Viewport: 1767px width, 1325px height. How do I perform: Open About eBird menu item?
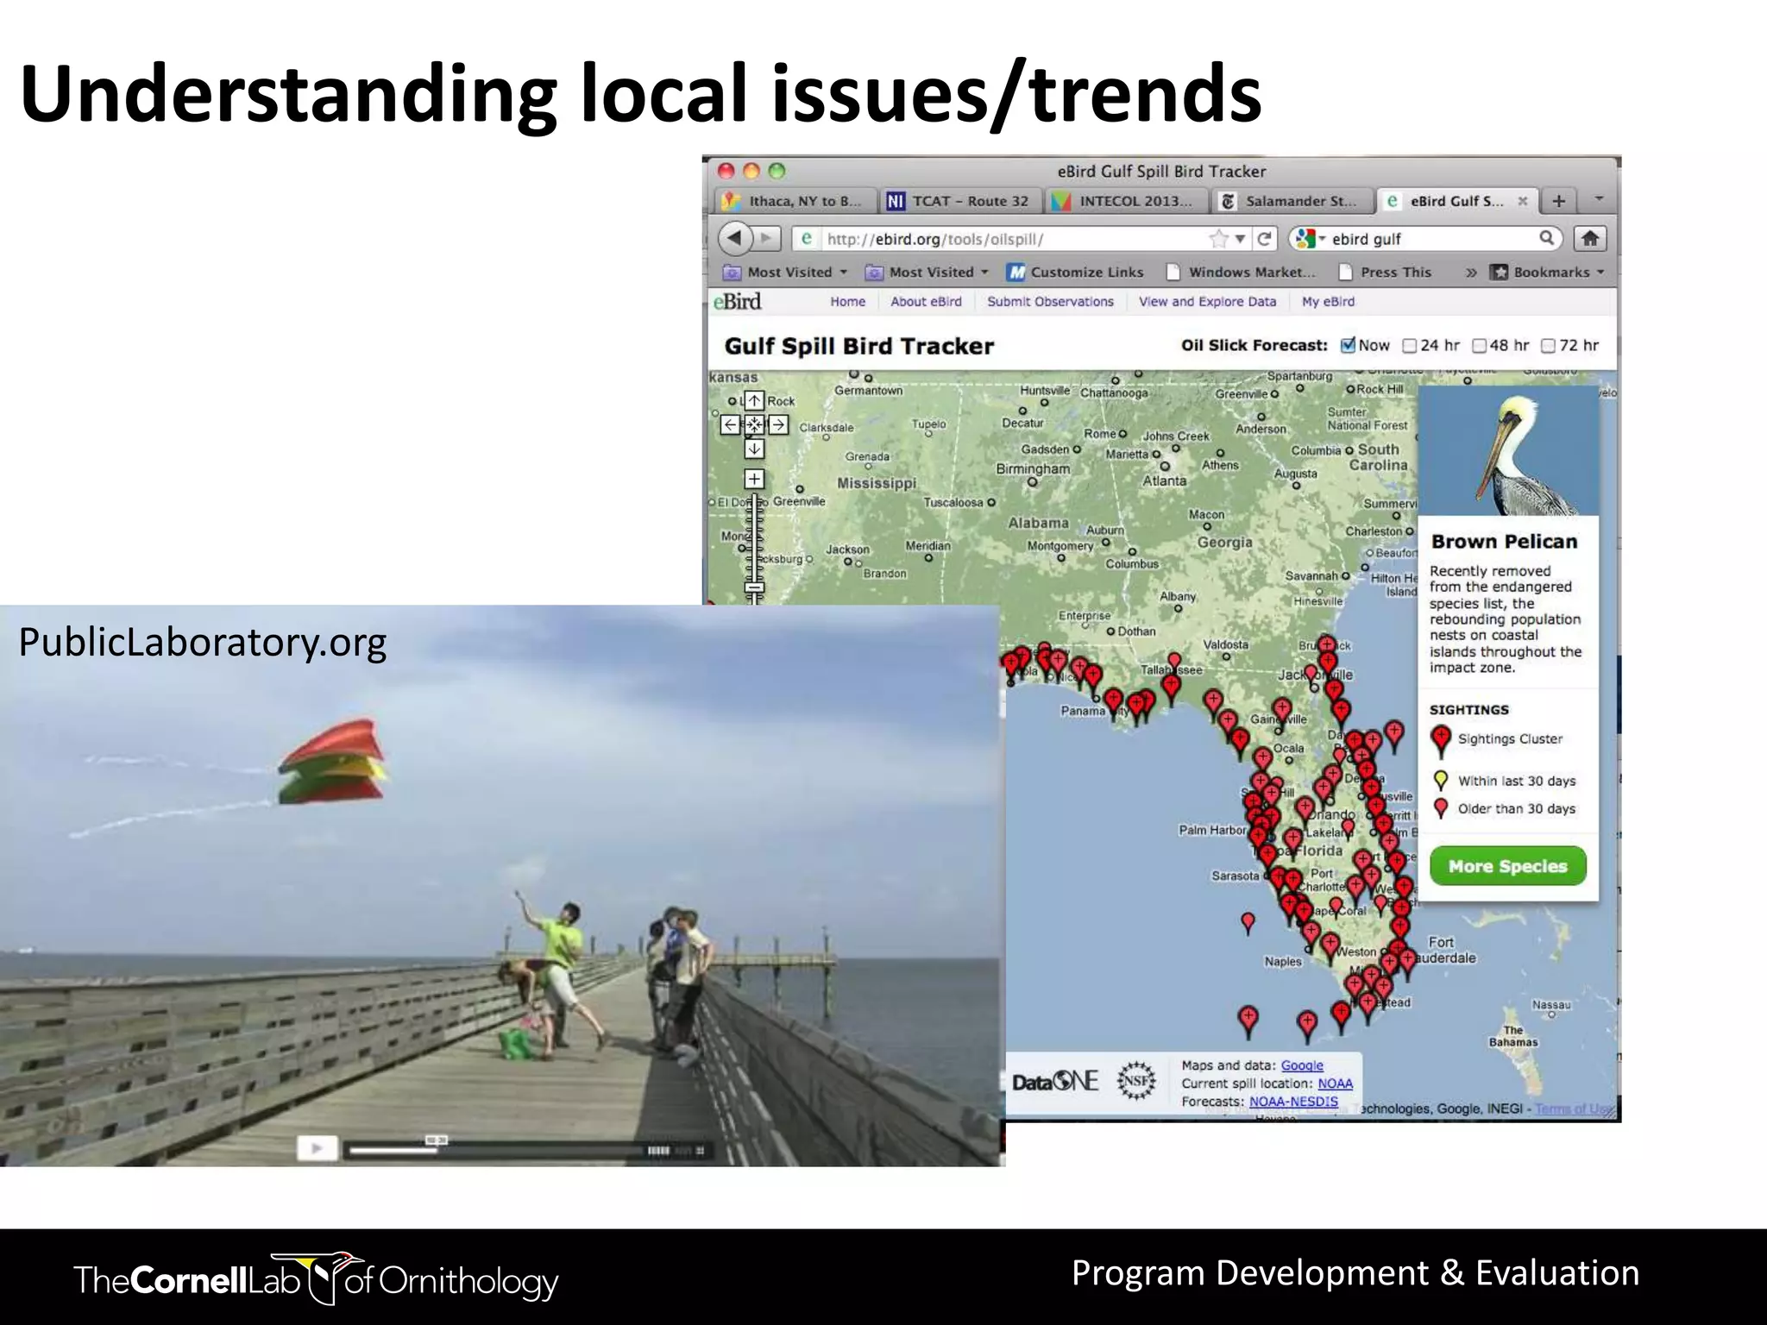pyautogui.click(x=926, y=302)
